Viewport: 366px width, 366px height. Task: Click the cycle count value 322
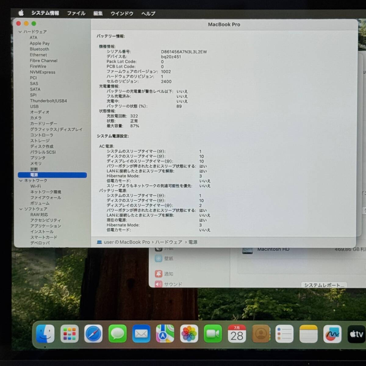click(134, 116)
